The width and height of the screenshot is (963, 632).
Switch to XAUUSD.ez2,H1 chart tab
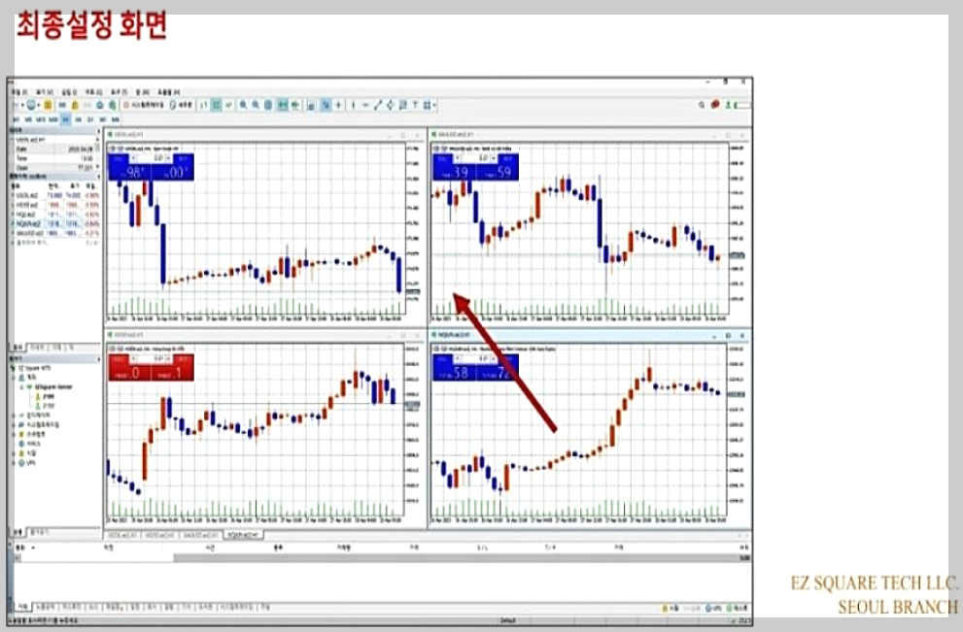(x=201, y=535)
